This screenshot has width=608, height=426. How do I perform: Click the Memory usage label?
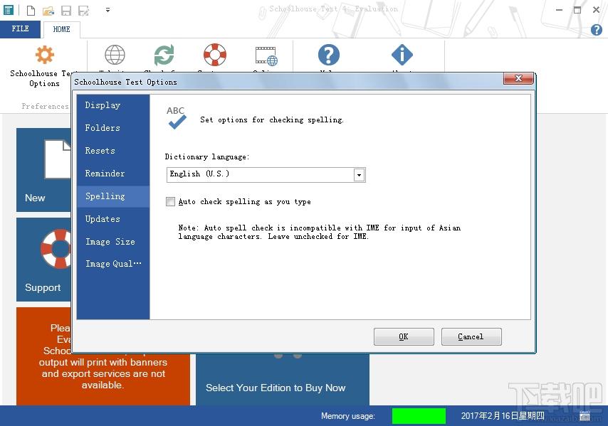(348, 416)
